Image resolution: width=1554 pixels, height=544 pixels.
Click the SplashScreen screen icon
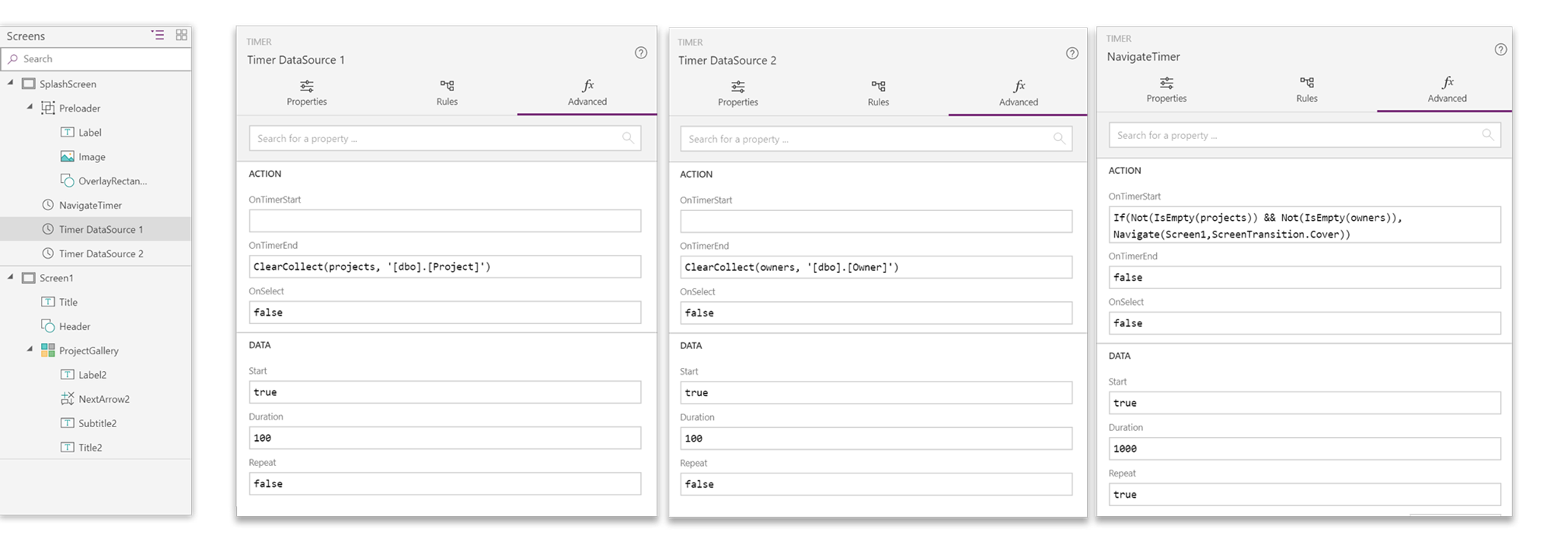click(x=29, y=83)
